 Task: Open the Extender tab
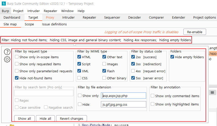tap(179, 18)
